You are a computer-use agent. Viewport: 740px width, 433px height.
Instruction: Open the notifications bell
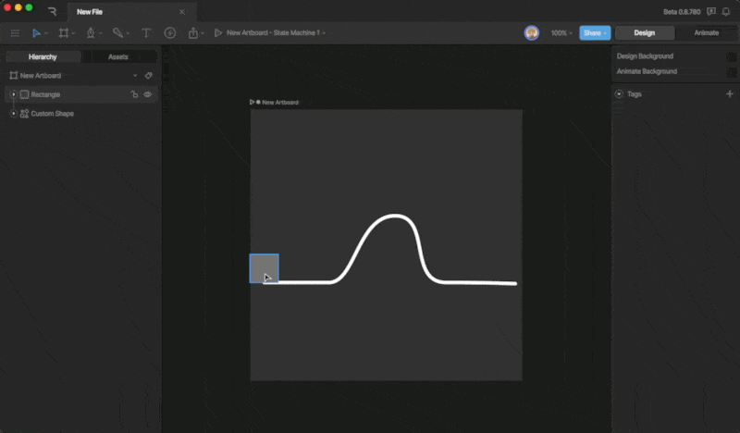[726, 11]
